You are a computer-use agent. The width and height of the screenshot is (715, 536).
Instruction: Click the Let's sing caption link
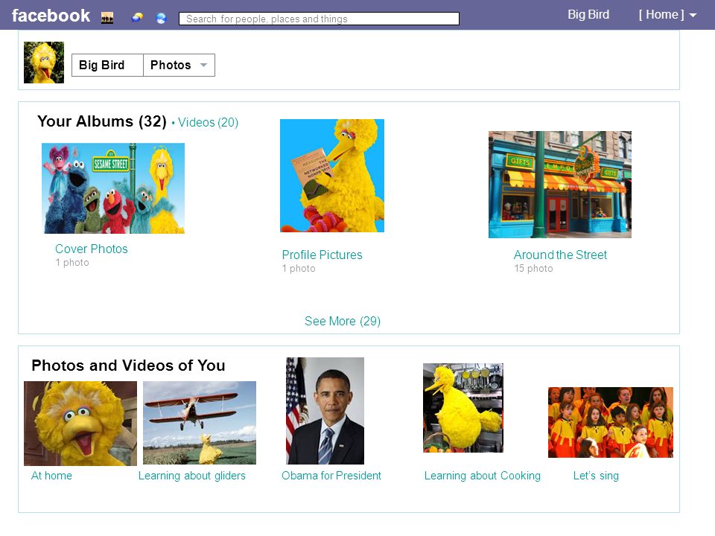(x=596, y=476)
